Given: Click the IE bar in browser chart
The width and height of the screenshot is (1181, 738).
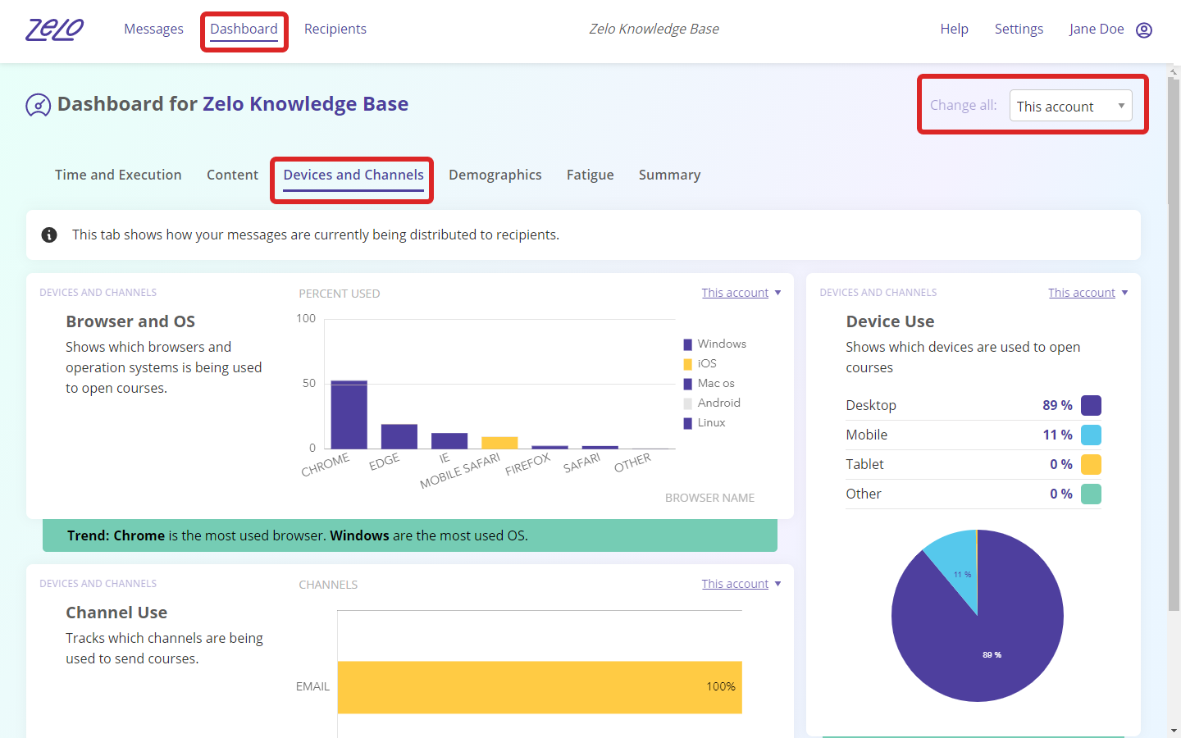Looking at the screenshot, I should click(449, 441).
